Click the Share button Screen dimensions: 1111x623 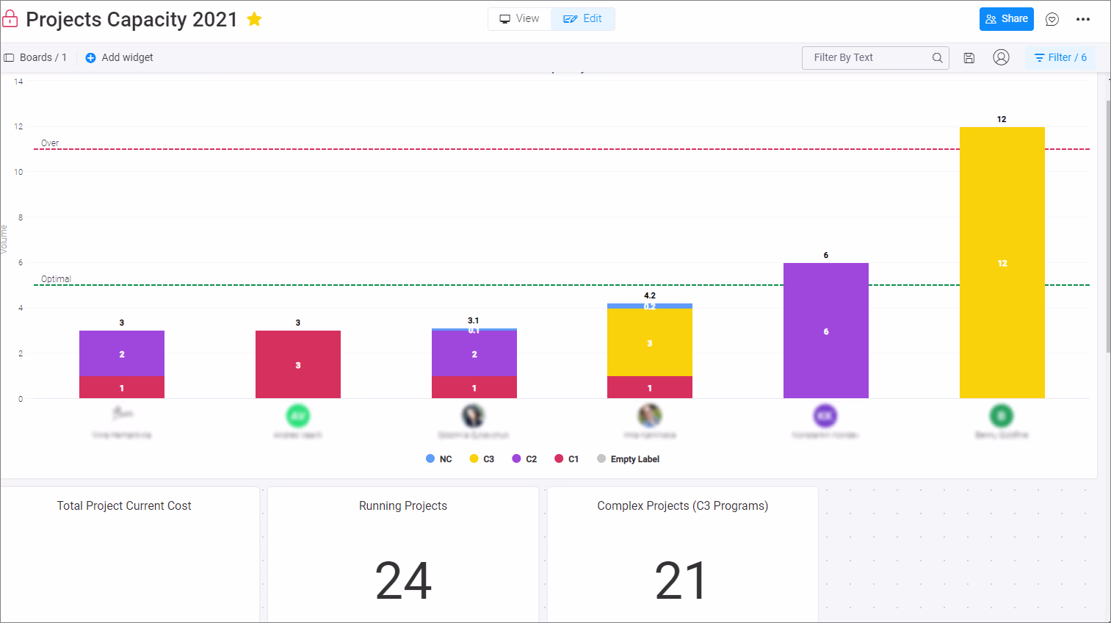point(1006,19)
